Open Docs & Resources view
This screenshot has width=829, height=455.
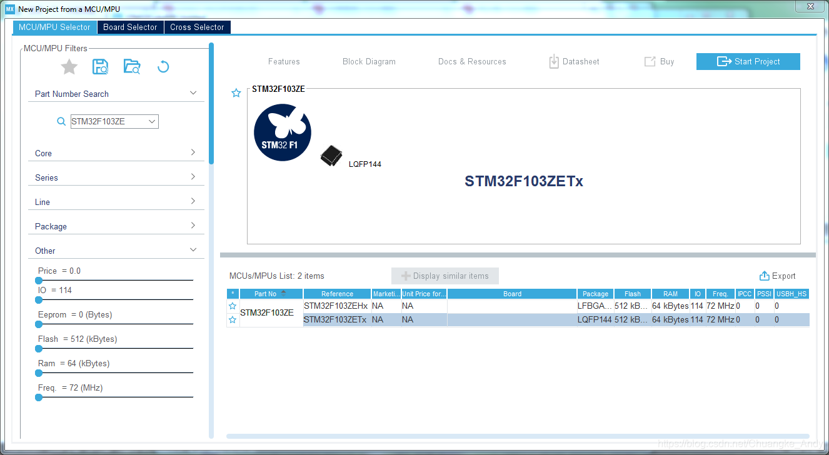[x=472, y=61]
